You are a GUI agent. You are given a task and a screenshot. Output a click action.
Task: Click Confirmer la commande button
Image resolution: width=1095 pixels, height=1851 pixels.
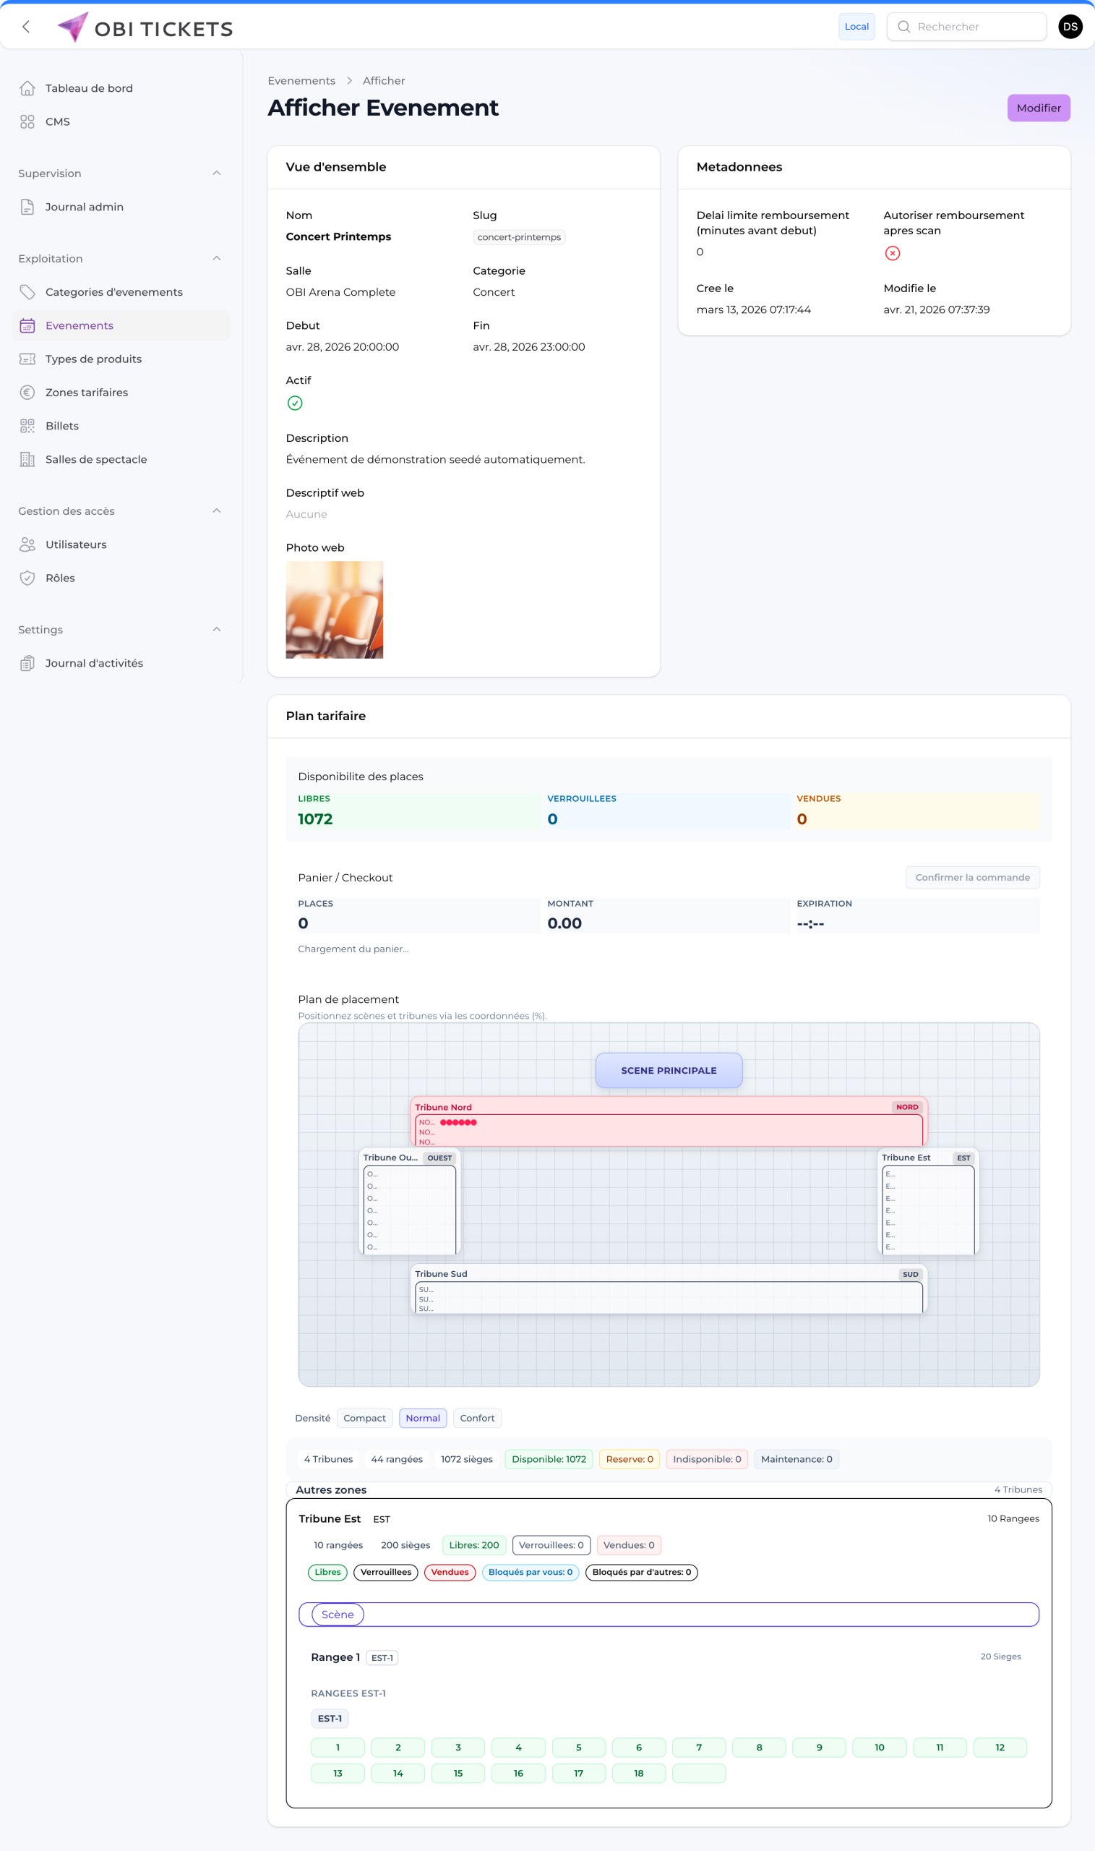pyautogui.click(x=972, y=878)
